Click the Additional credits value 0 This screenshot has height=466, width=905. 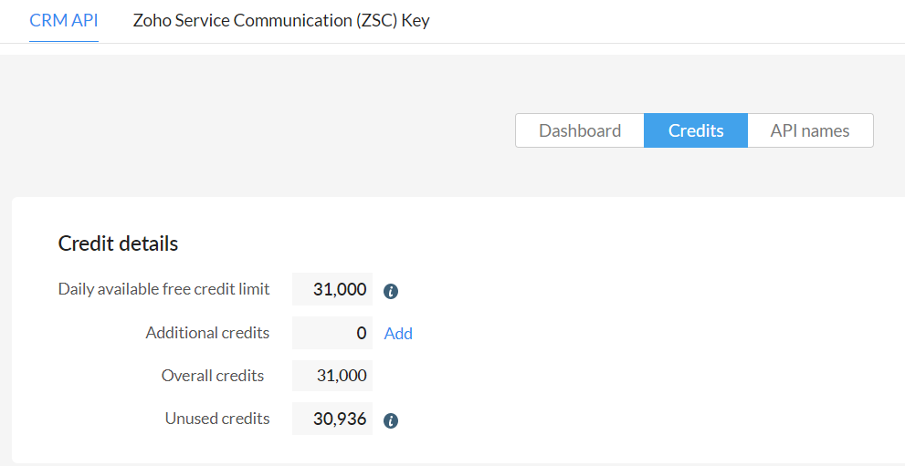pyautogui.click(x=332, y=333)
